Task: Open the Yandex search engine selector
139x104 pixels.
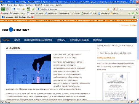Action: pyautogui.click(x=116, y=9)
